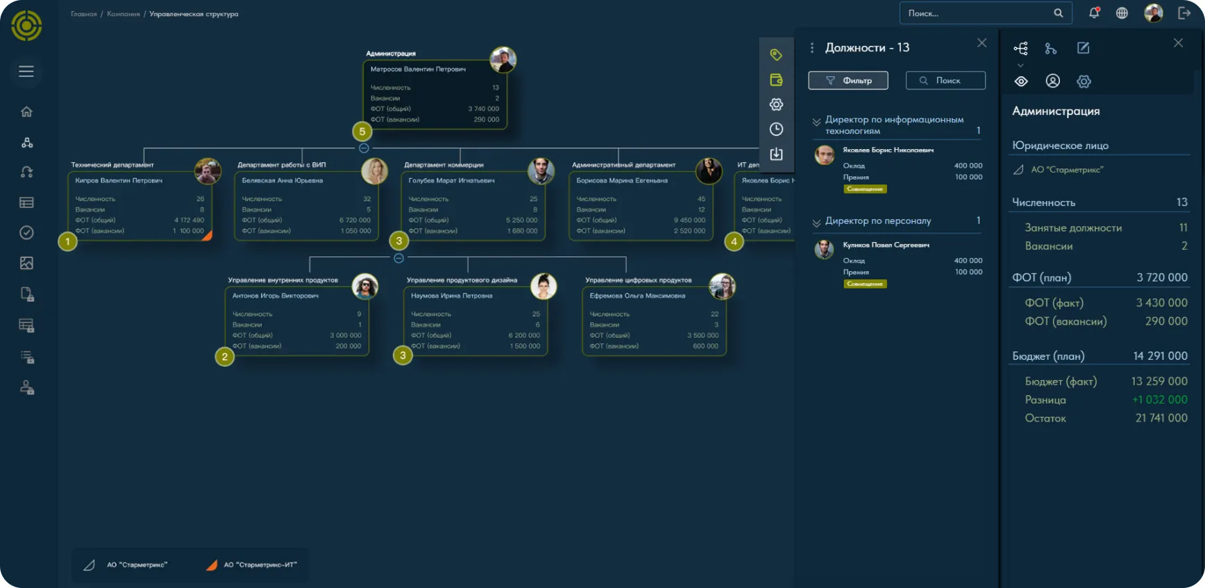Go to Компания breadcrumb
1205x588 pixels.
point(124,14)
